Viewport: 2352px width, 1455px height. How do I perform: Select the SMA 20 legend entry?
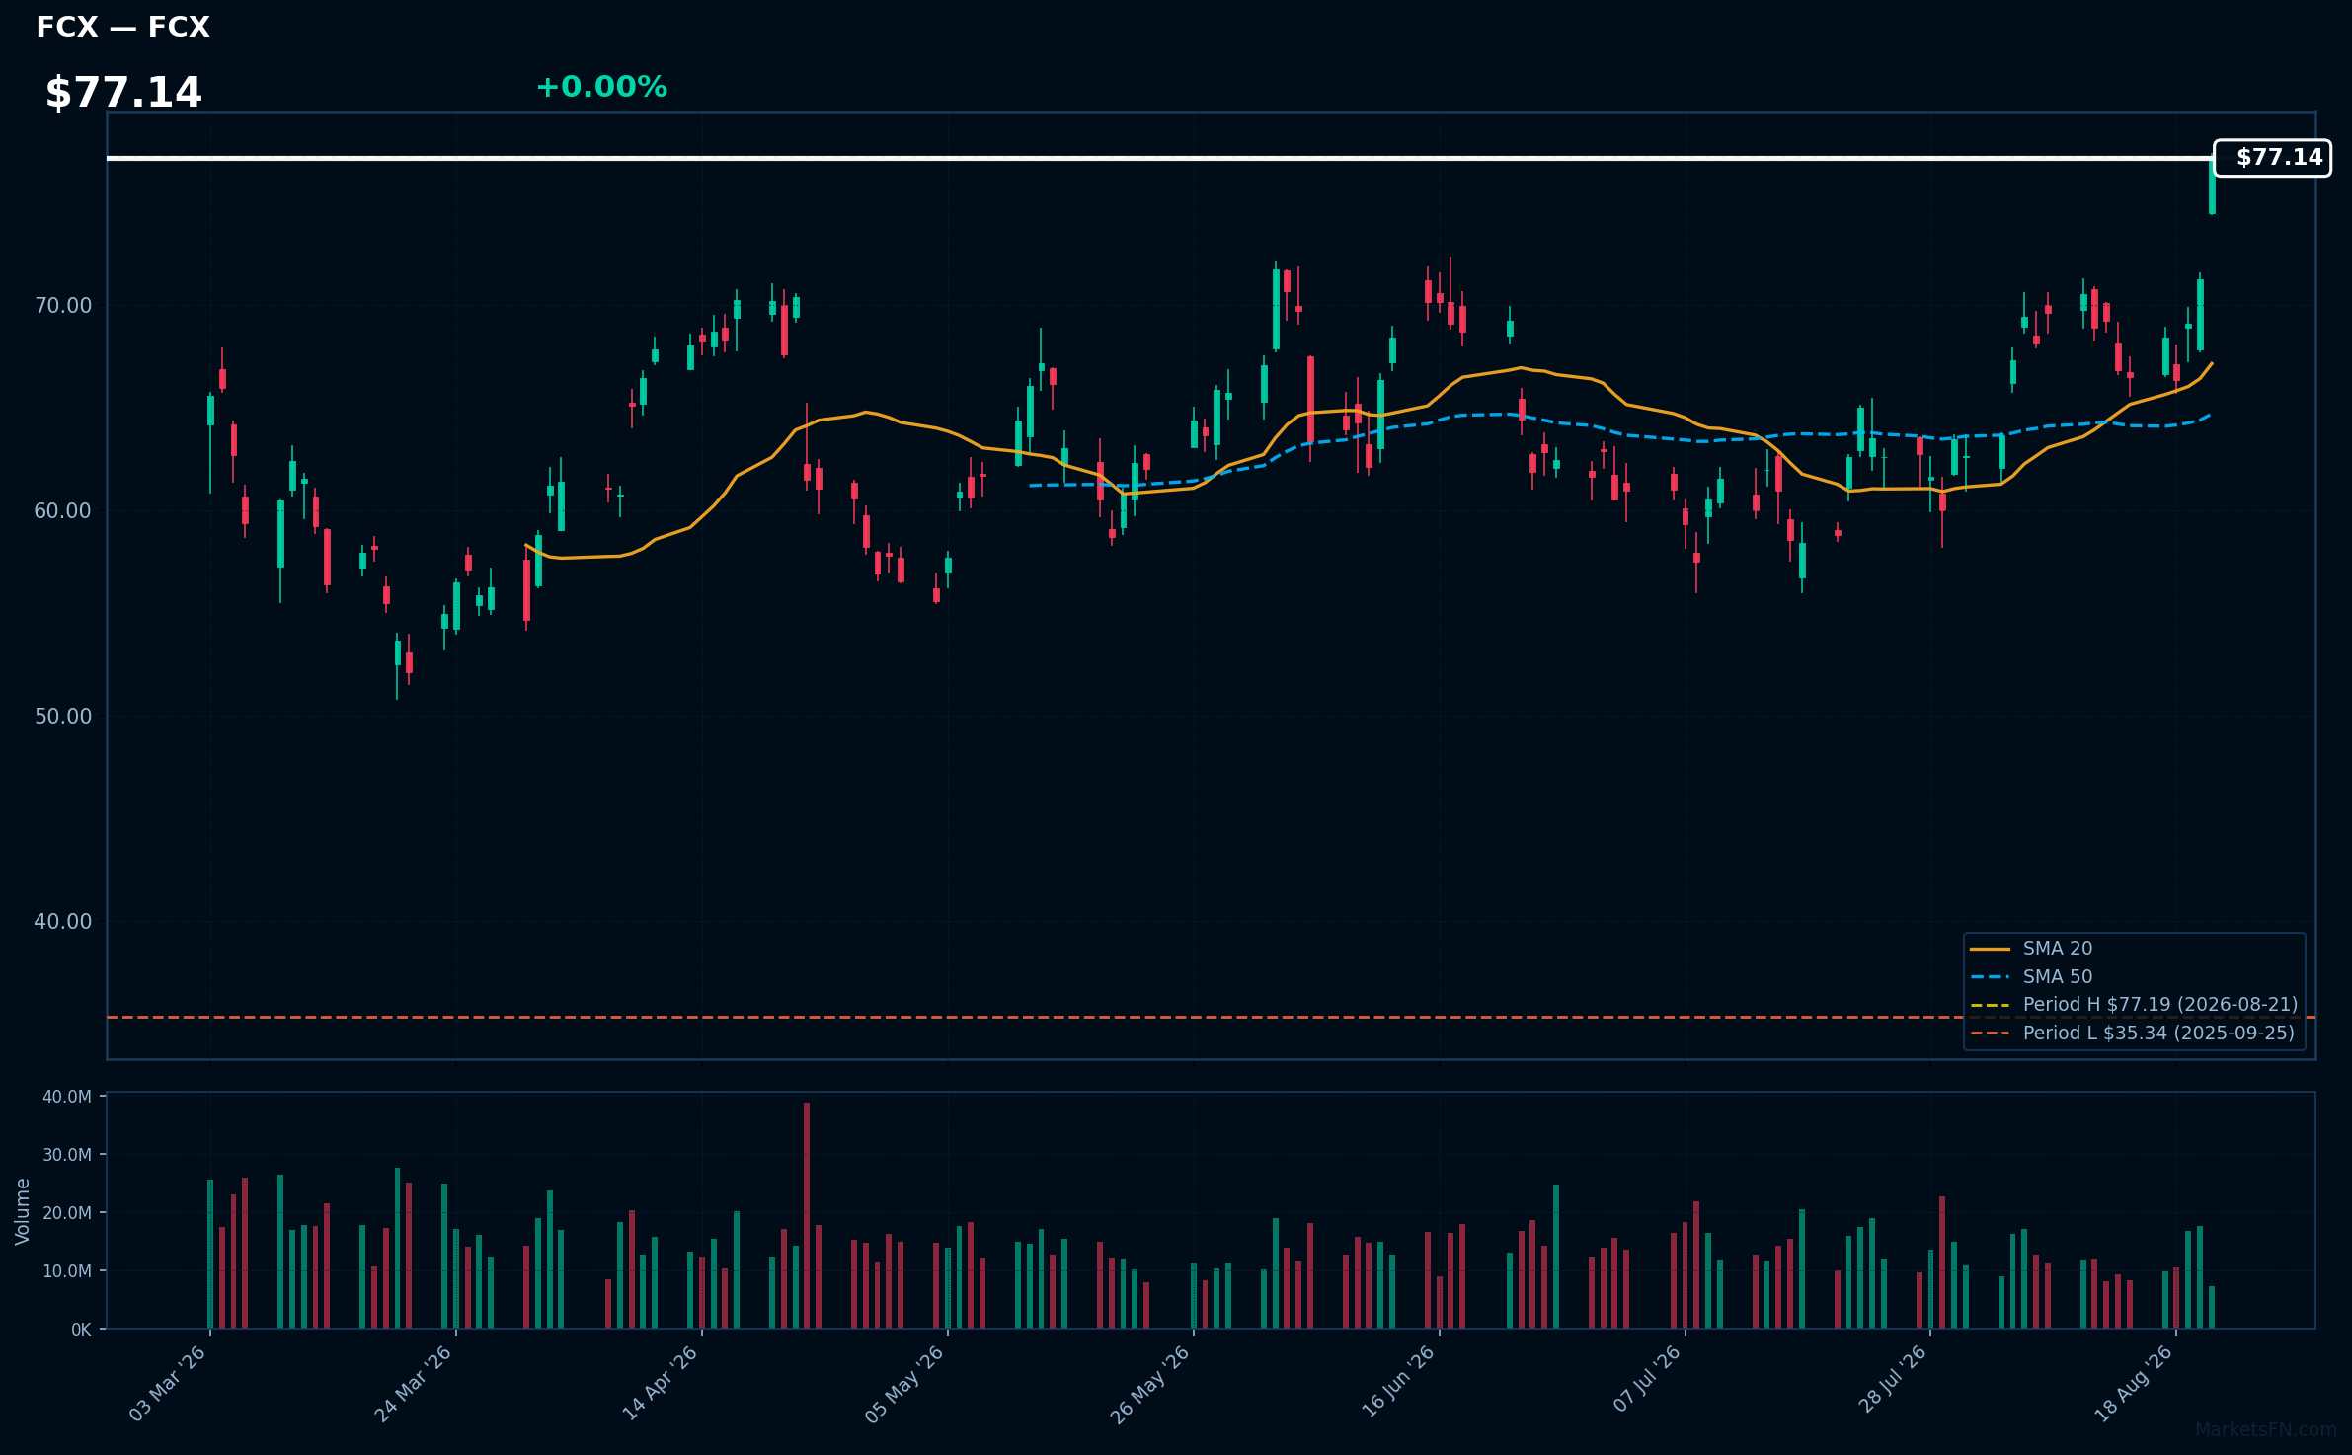click(x=2057, y=949)
